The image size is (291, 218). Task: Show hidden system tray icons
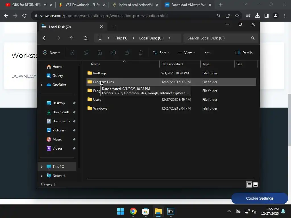pos(229,211)
